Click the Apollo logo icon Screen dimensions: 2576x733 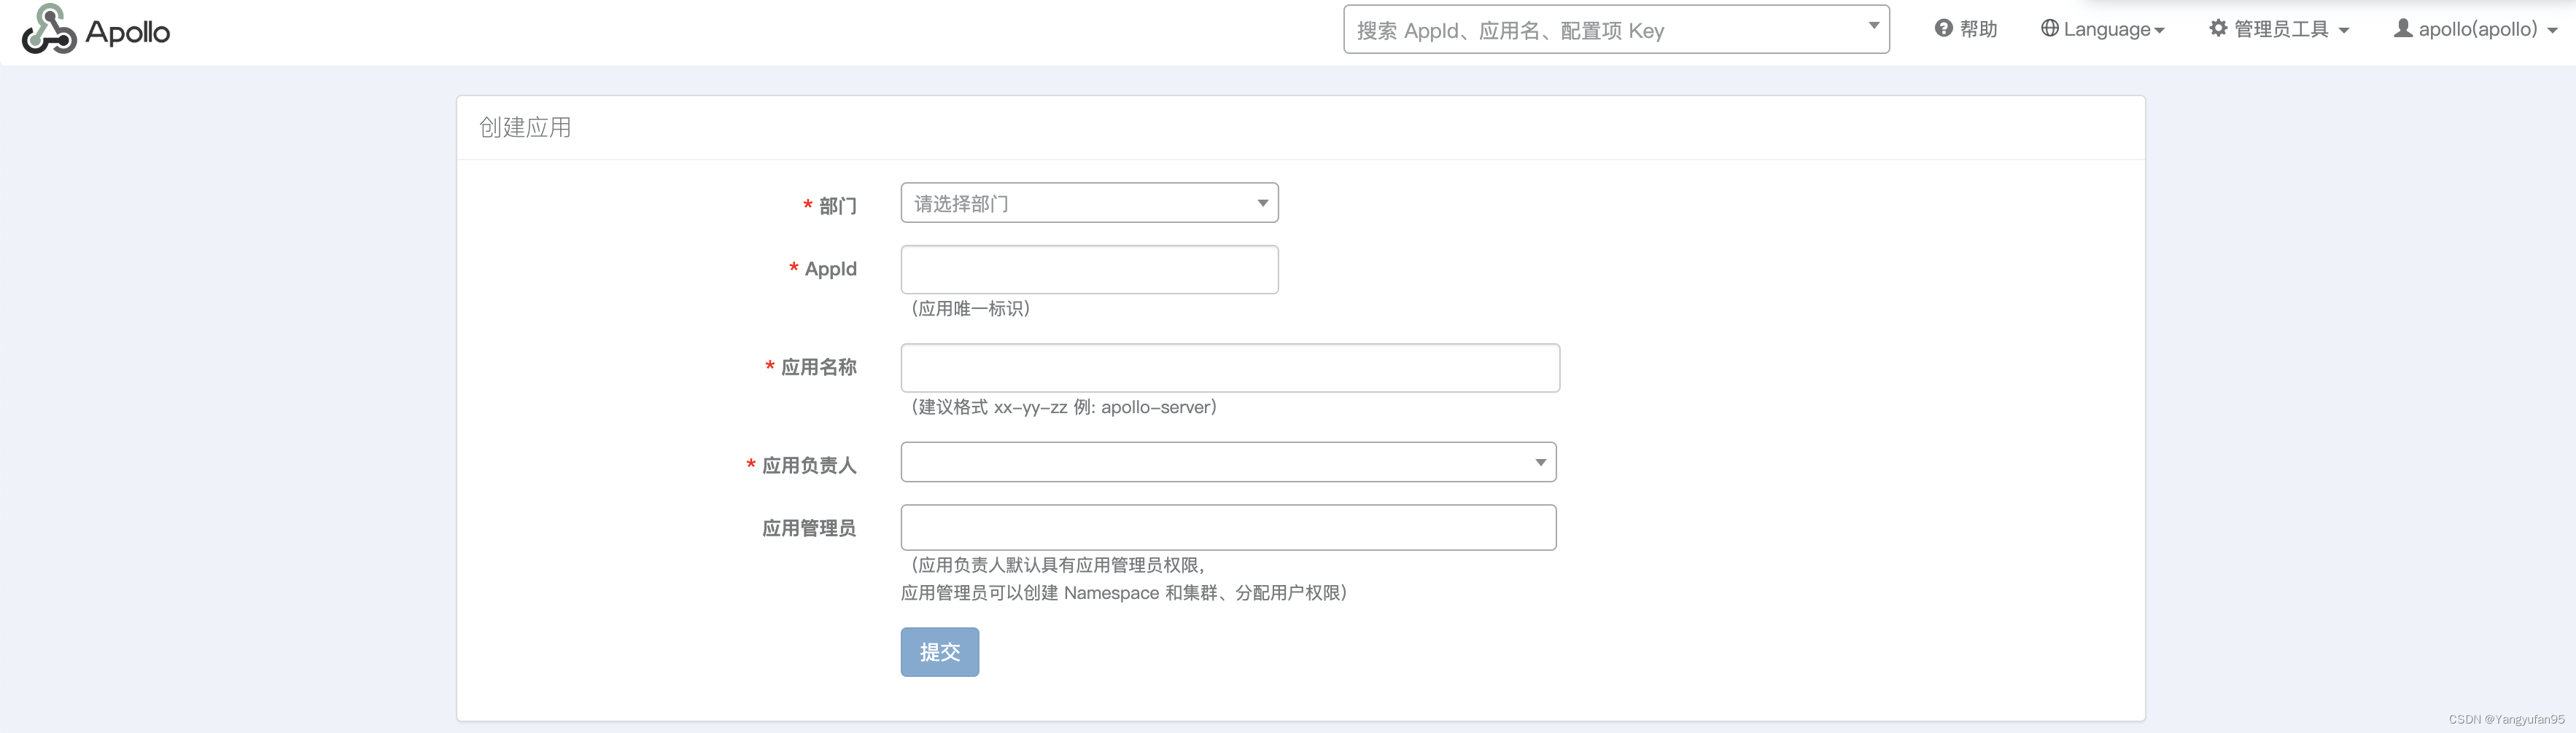tap(48, 30)
